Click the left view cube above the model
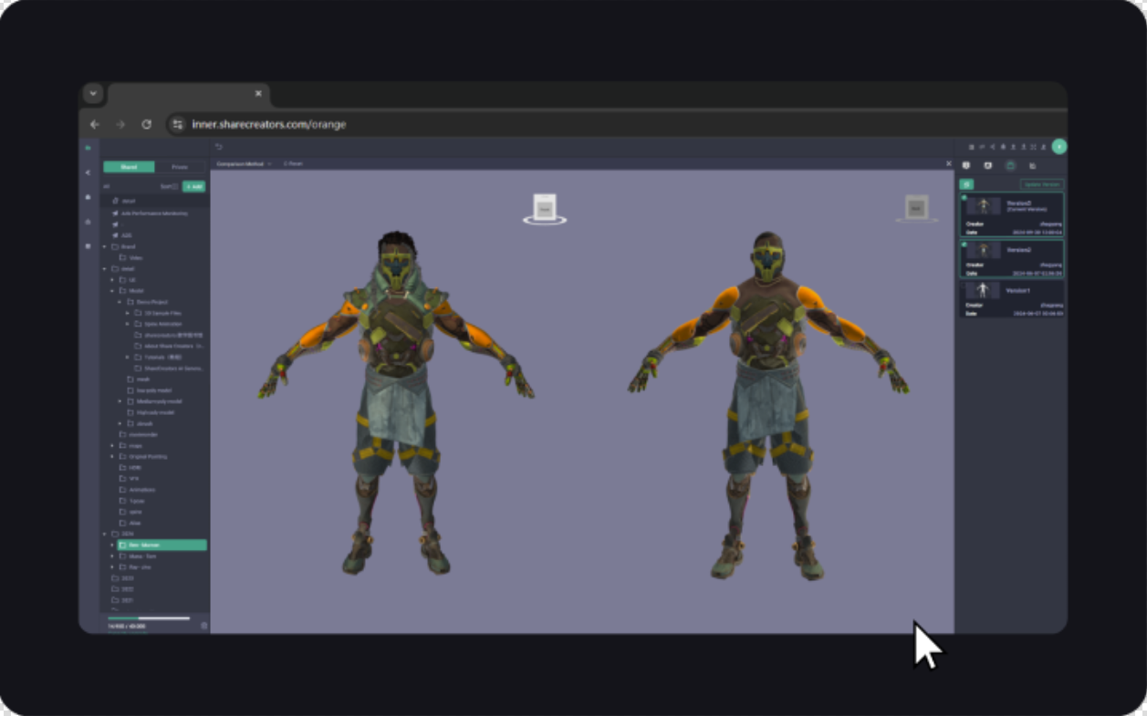 point(545,207)
